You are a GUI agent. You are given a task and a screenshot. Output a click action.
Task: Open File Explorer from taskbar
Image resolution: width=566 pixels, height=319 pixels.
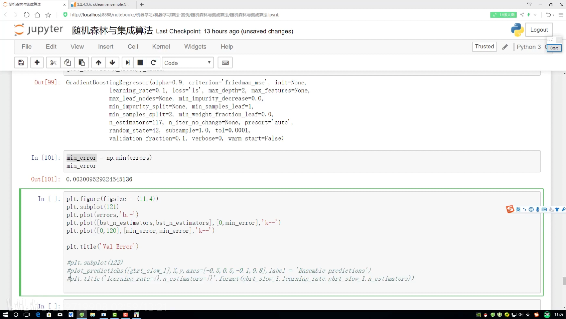tap(93, 315)
